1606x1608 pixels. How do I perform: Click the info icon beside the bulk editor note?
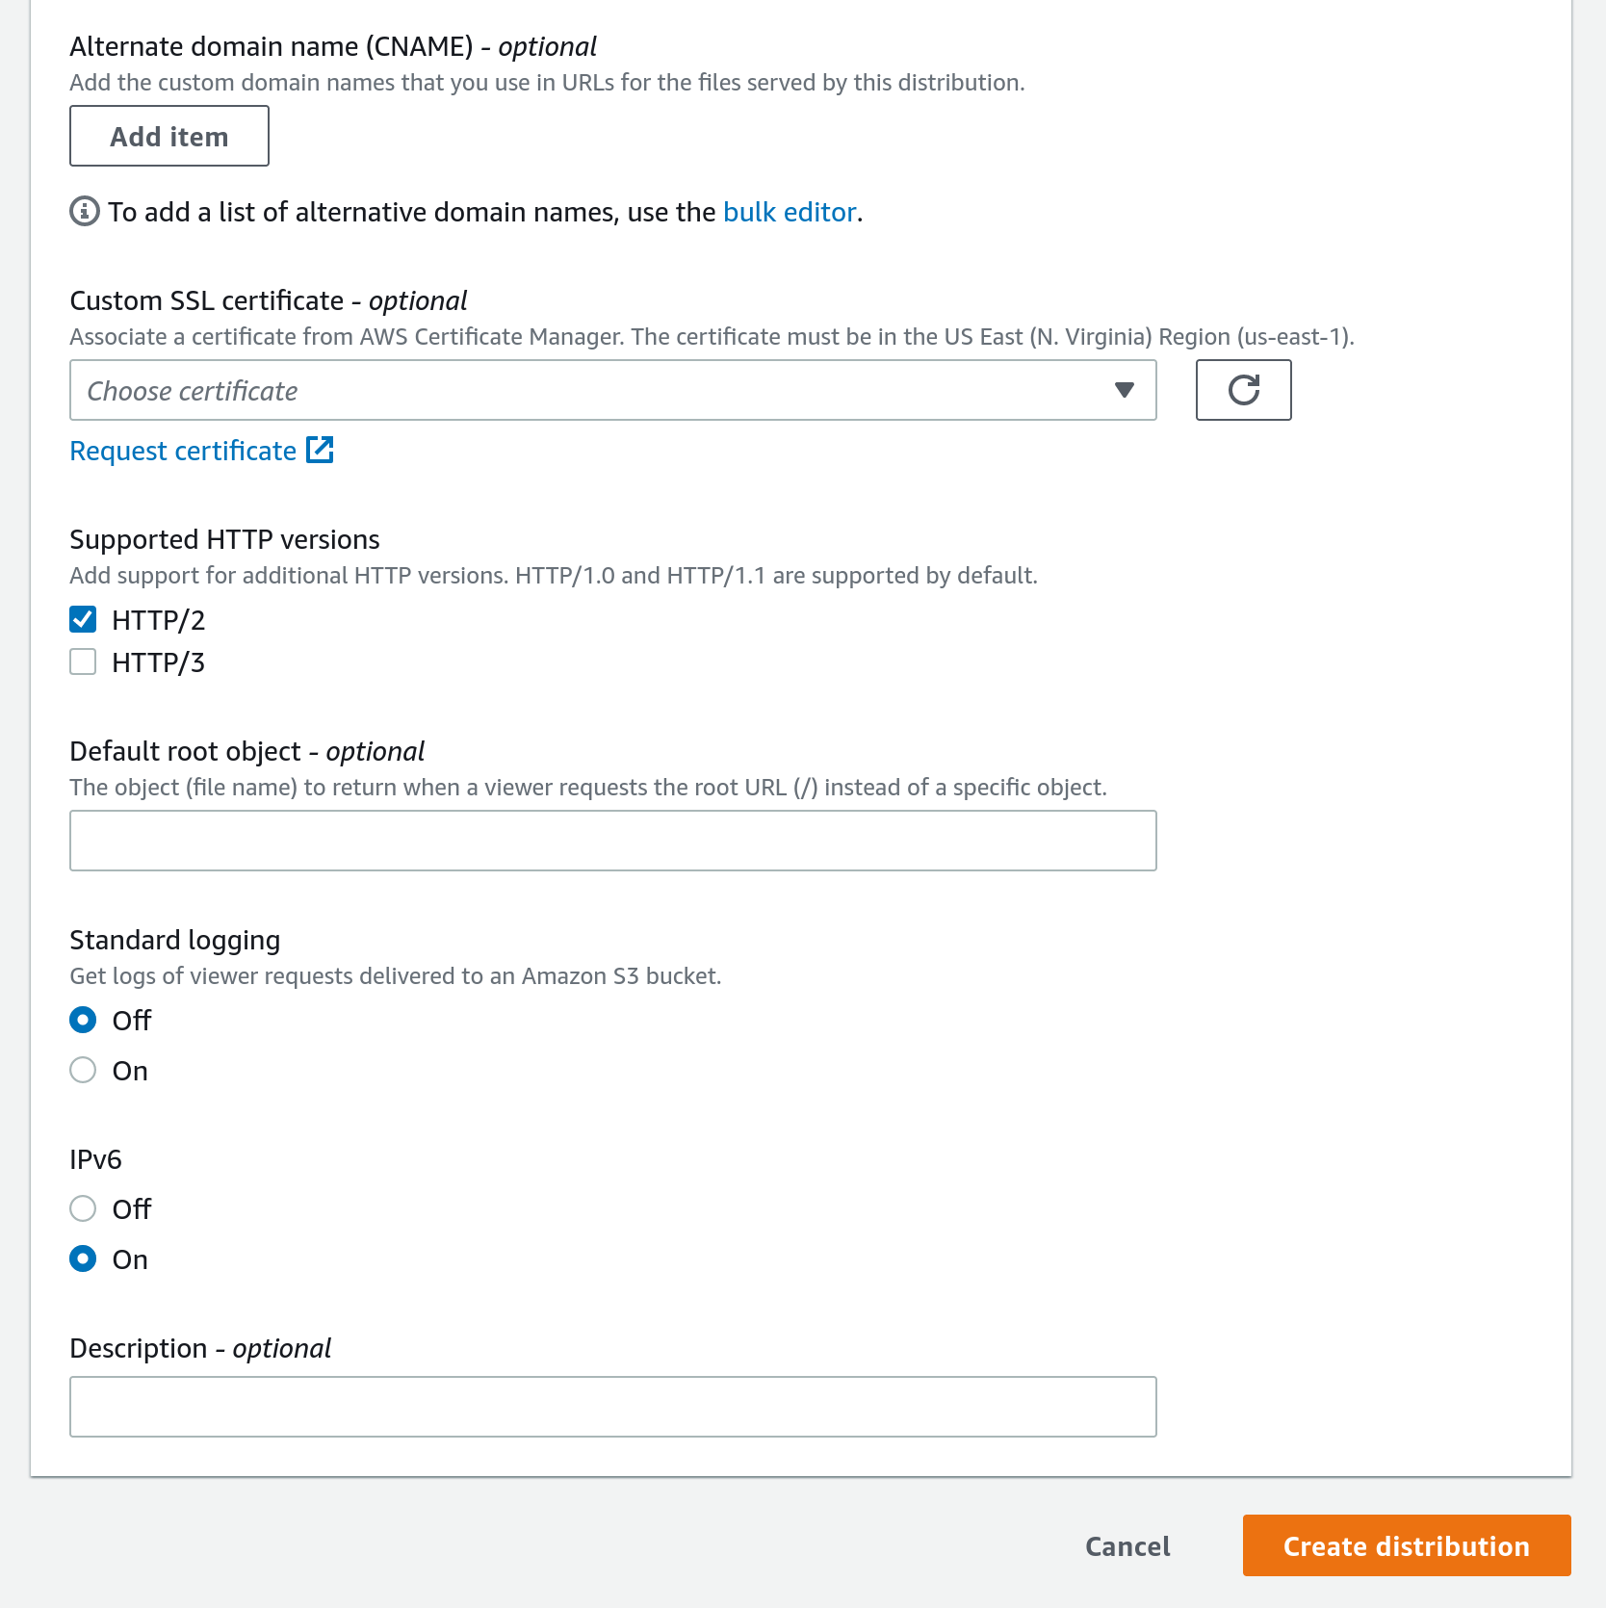coord(84,211)
